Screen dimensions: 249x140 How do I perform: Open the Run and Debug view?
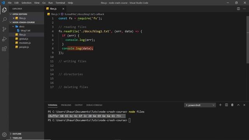[x=4, y=39]
